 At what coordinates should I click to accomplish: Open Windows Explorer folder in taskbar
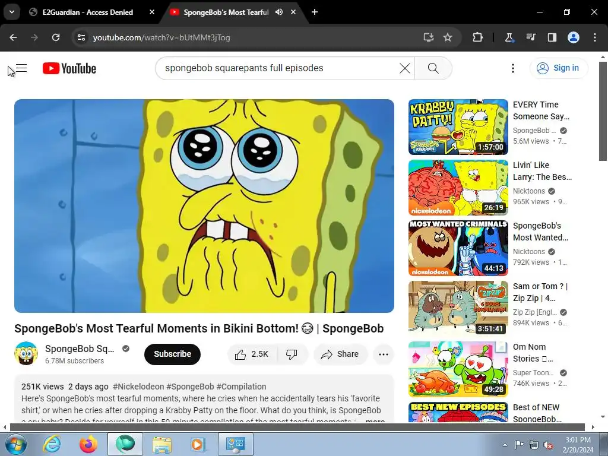point(161,444)
